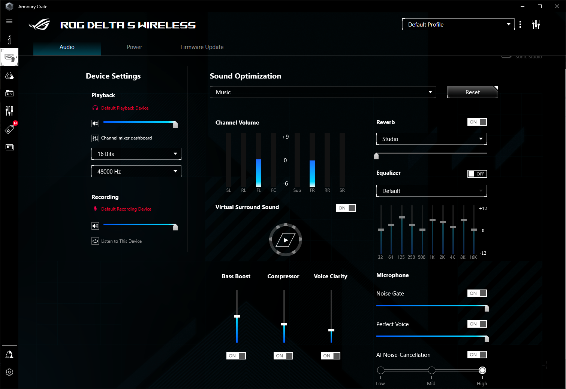Open the Home info icon in sidebar
This screenshot has width=566, height=389.
(9, 40)
